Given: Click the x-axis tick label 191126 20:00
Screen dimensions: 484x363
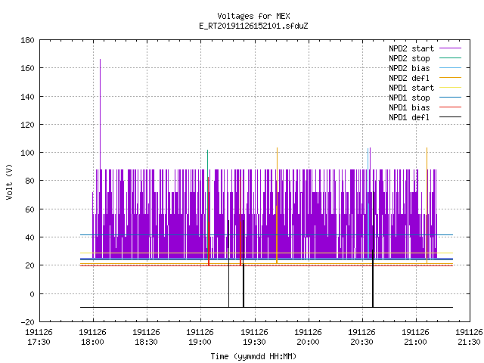Looking at the screenshot, I should pos(308,337).
